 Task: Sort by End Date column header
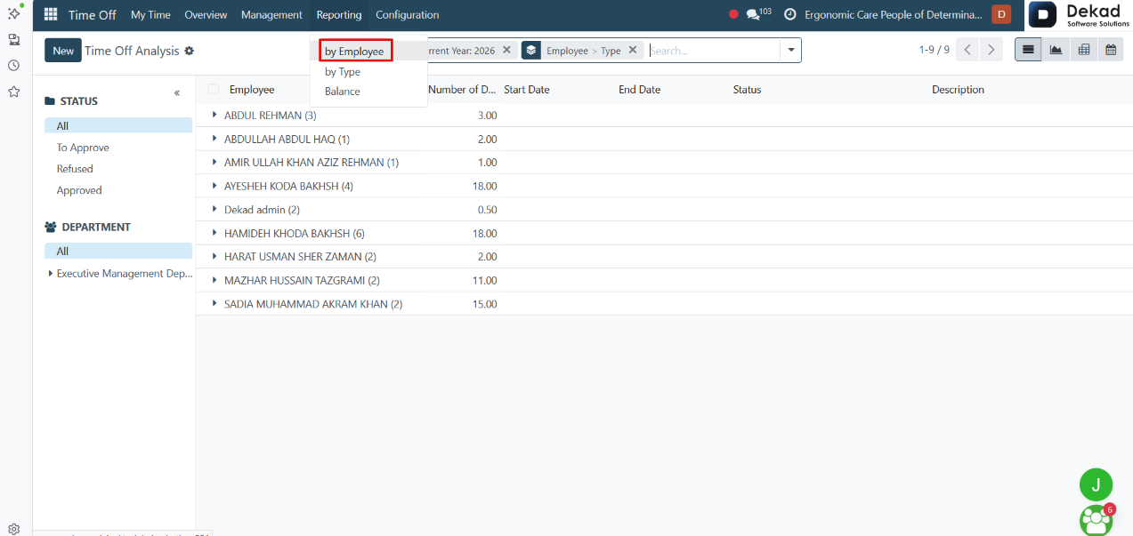click(640, 90)
